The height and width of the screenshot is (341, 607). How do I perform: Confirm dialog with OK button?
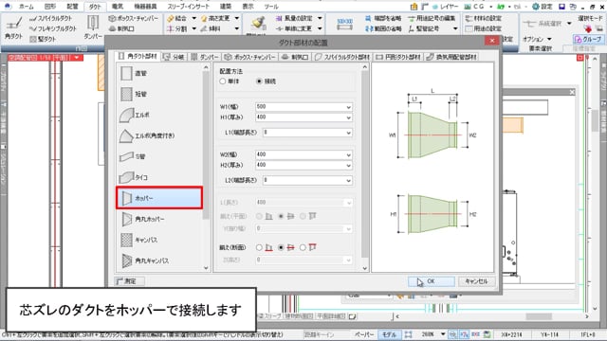(432, 281)
